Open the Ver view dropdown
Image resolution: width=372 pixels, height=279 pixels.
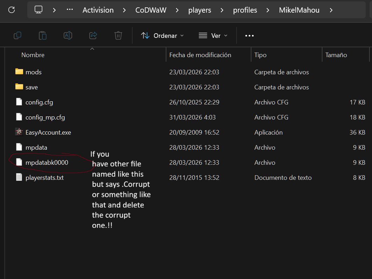point(213,36)
